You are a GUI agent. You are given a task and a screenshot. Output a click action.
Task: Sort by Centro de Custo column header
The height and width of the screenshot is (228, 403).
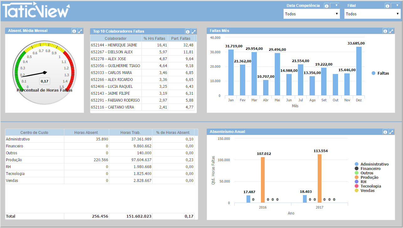[x=34, y=132]
